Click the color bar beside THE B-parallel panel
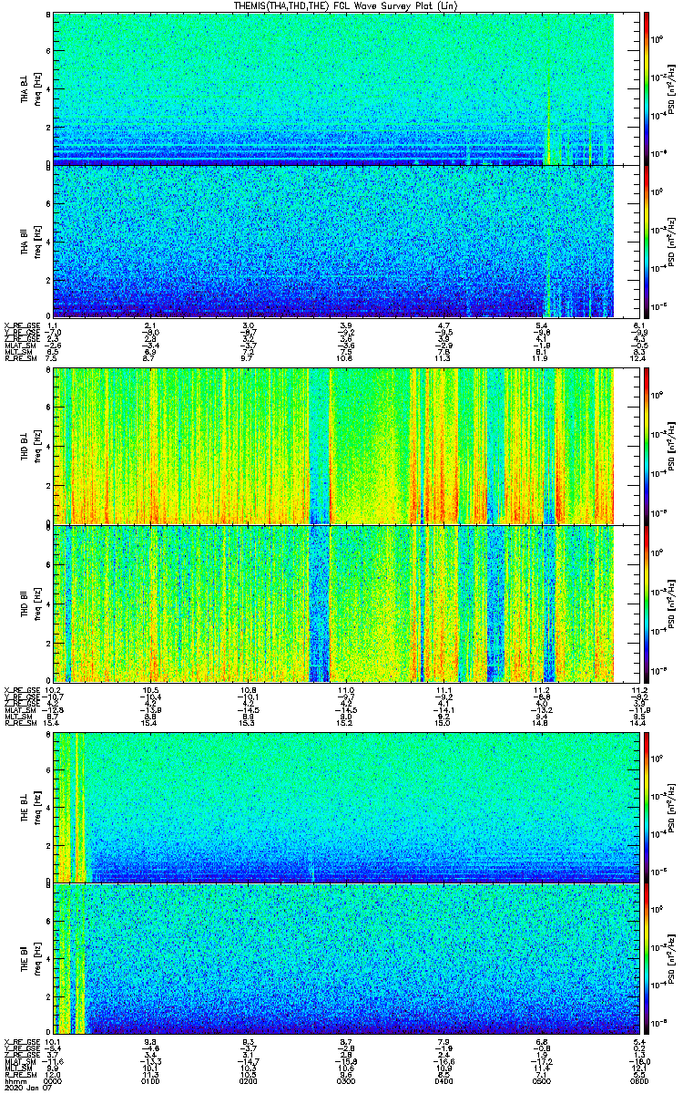 pyautogui.click(x=647, y=959)
